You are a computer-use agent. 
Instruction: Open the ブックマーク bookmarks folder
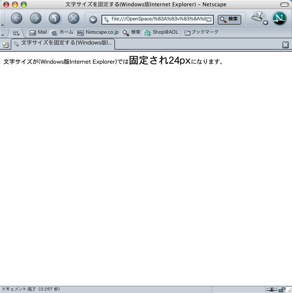pyautogui.click(x=201, y=32)
